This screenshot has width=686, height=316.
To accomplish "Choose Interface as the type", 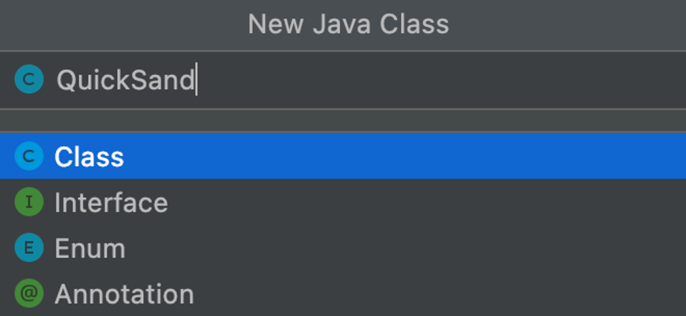I will point(343,202).
